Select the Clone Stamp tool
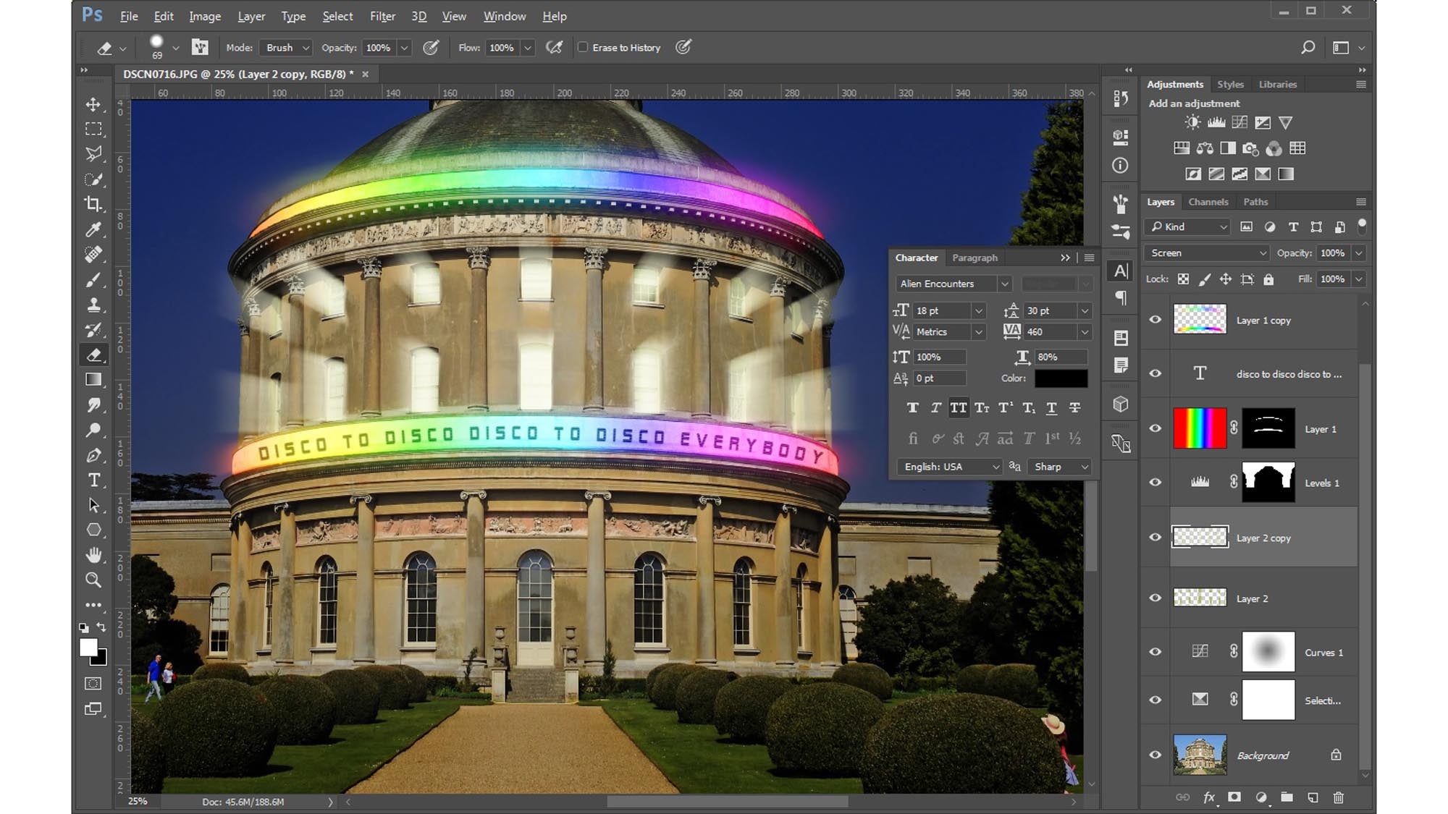The height and width of the screenshot is (814, 1448). pyautogui.click(x=93, y=305)
